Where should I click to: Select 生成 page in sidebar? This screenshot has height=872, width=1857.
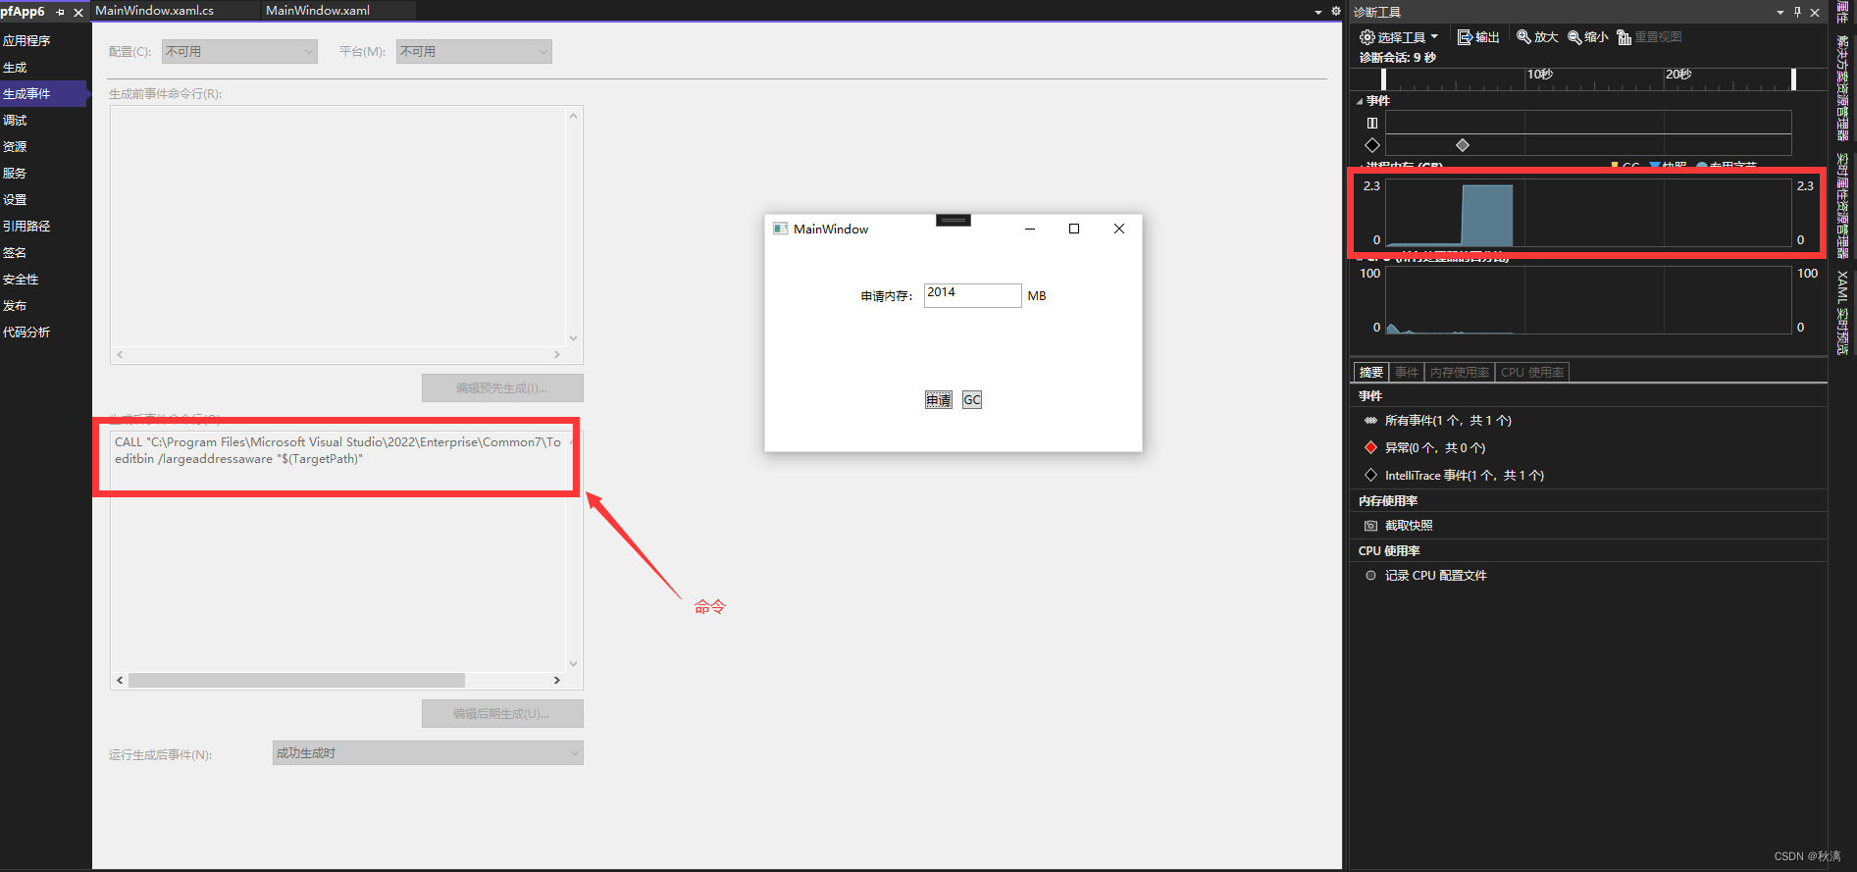point(15,68)
